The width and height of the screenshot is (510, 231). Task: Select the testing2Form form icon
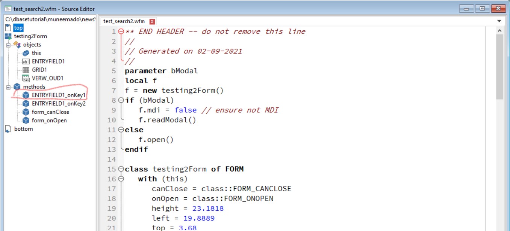pyautogui.click(x=8, y=36)
